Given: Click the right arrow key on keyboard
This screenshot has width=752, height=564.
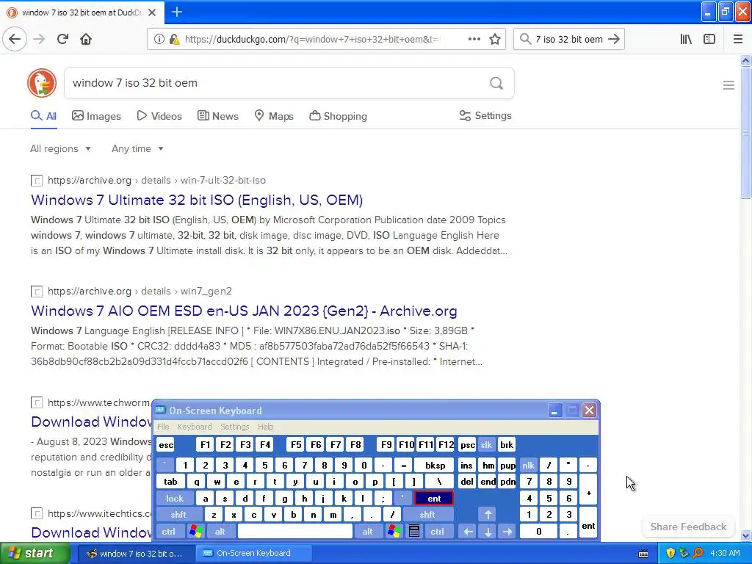Looking at the screenshot, I should click(x=507, y=532).
